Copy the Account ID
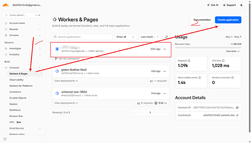This screenshot has width=251, height=143. pos(237,108)
